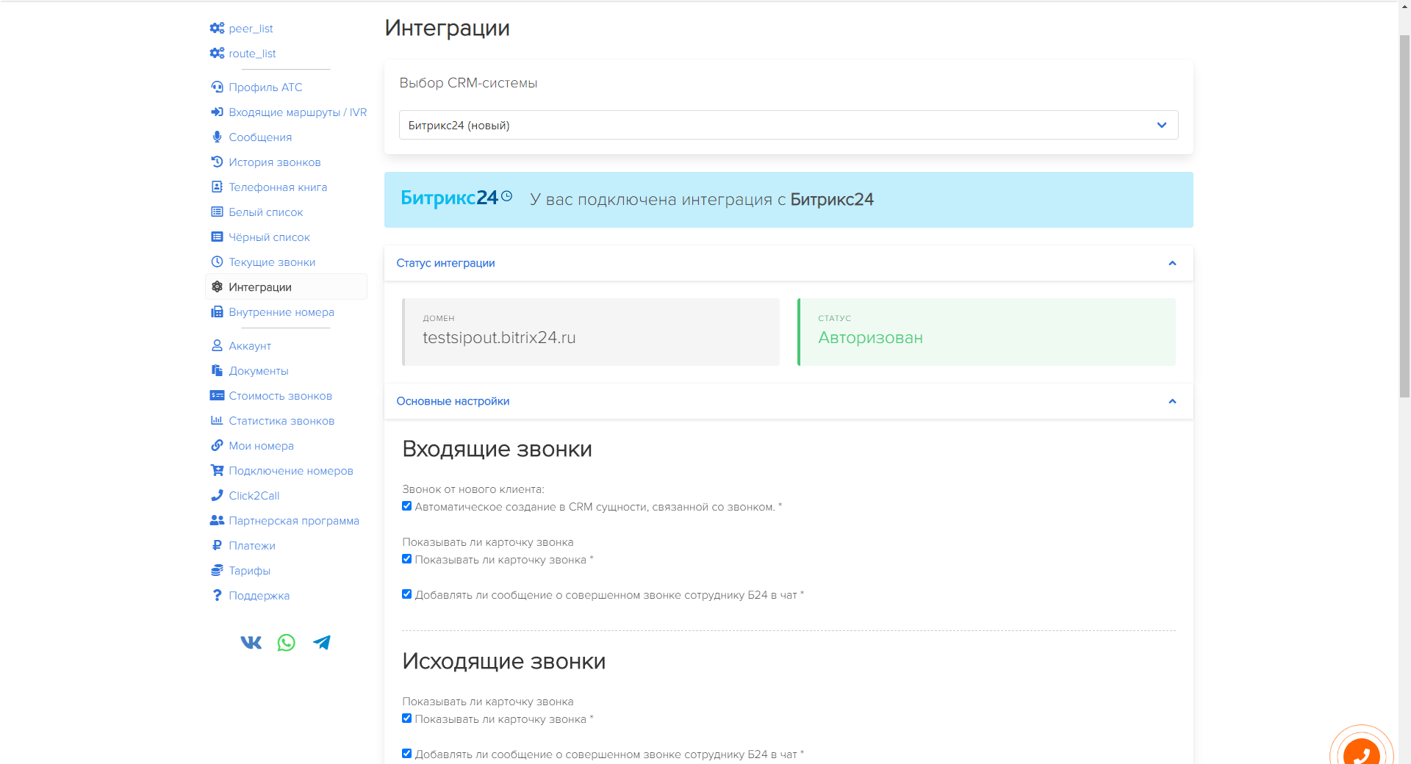
Task: Go to Текущие звонки link
Action: pos(272,262)
